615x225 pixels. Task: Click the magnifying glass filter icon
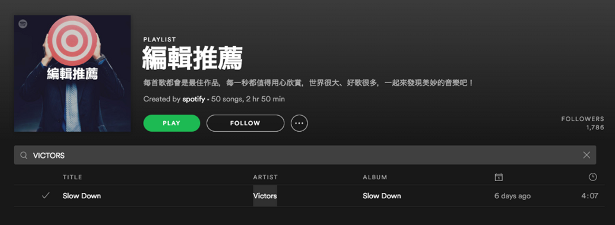[x=24, y=155]
